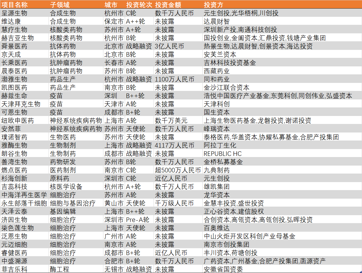Click the project name 呈源生物
This screenshot has height=273, width=362.
[x=14, y=13]
